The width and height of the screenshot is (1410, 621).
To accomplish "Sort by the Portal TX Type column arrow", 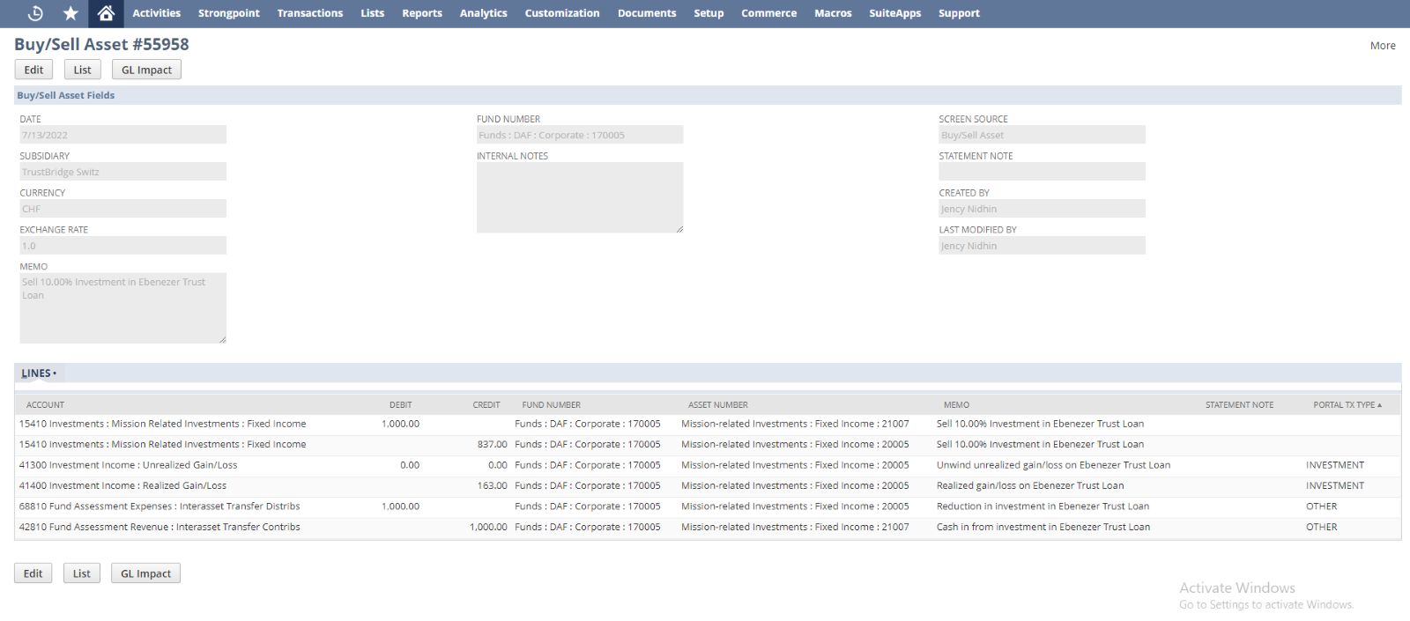I will [x=1379, y=405].
